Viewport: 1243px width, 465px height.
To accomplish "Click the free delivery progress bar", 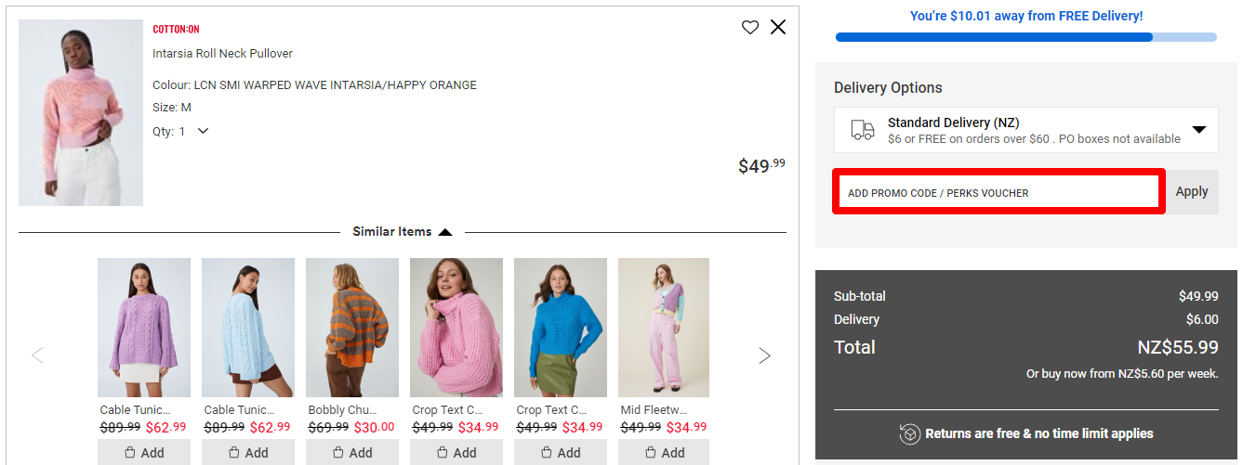I will [1026, 37].
